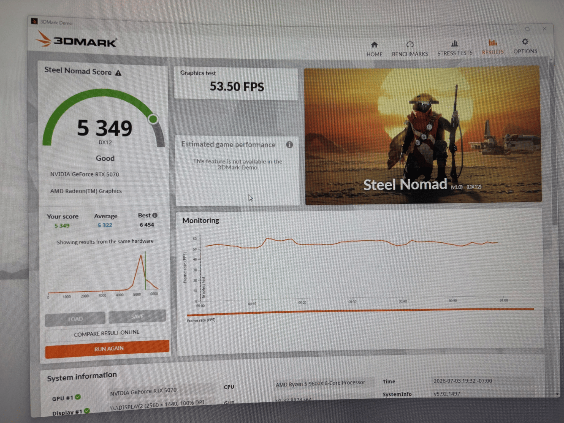Open the Options gear icon
564x423 pixels.
(525, 42)
